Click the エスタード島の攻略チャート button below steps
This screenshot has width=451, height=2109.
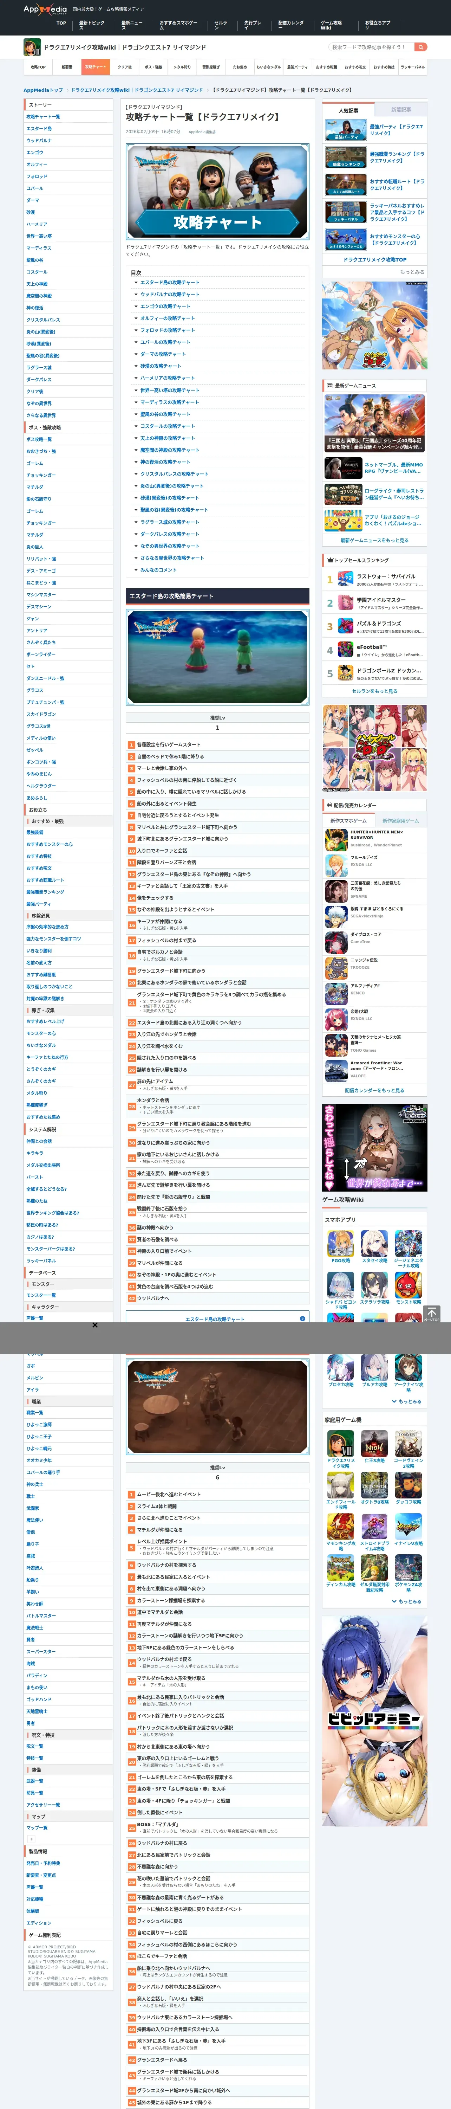[217, 1319]
